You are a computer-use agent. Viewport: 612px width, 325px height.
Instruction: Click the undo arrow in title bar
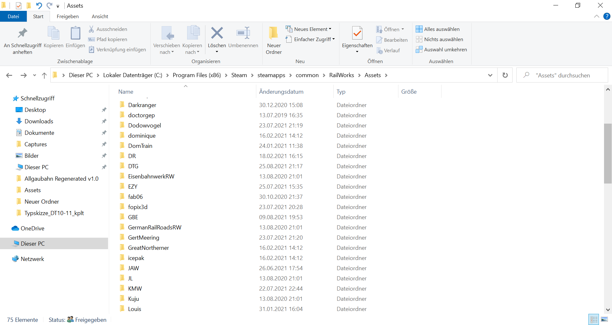[x=39, y=6]
